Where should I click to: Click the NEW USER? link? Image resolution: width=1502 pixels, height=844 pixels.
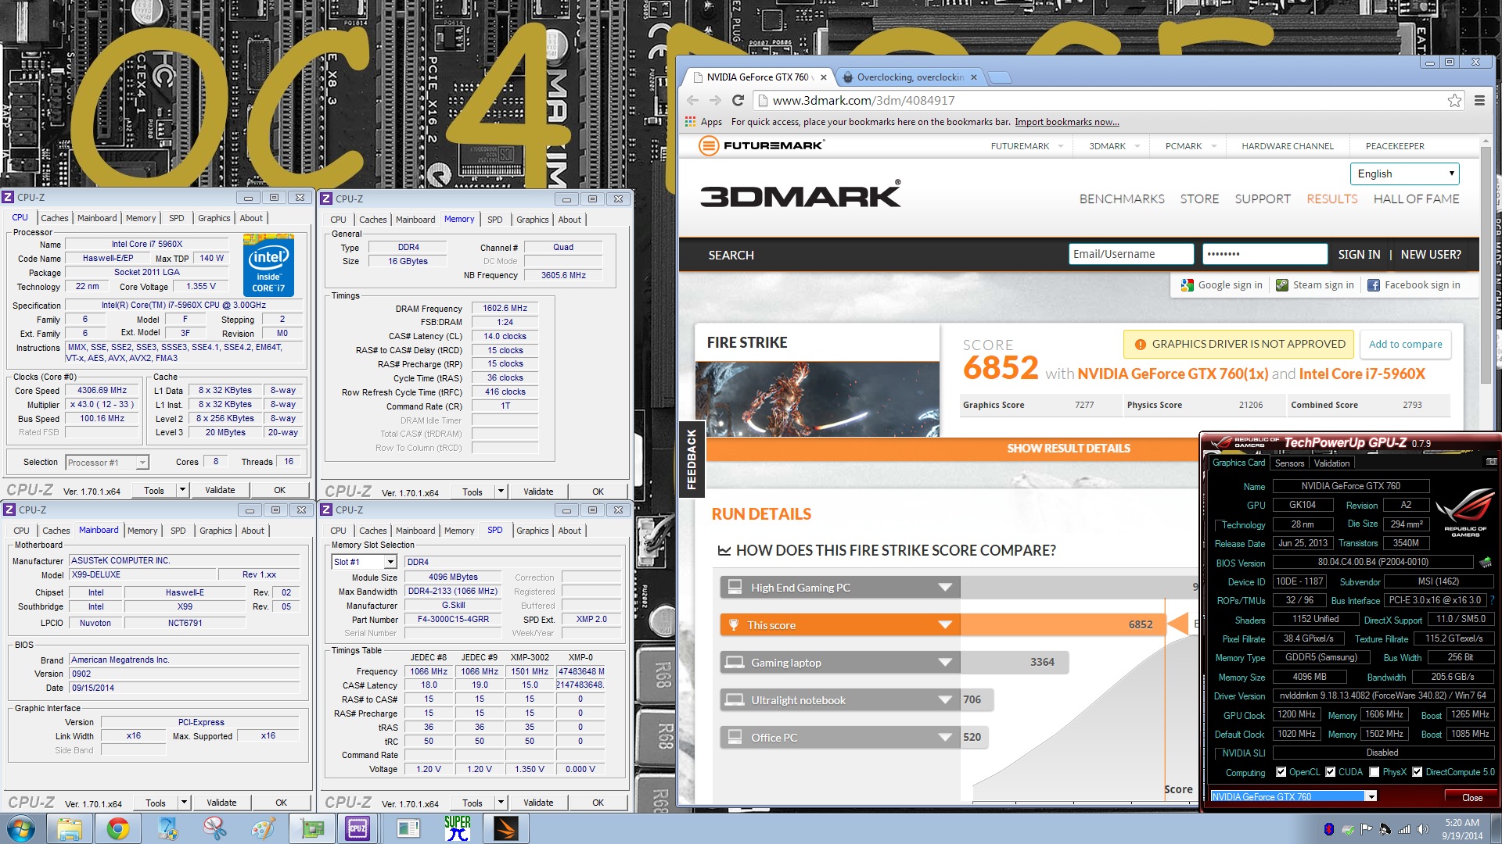tap(1431, 255)
